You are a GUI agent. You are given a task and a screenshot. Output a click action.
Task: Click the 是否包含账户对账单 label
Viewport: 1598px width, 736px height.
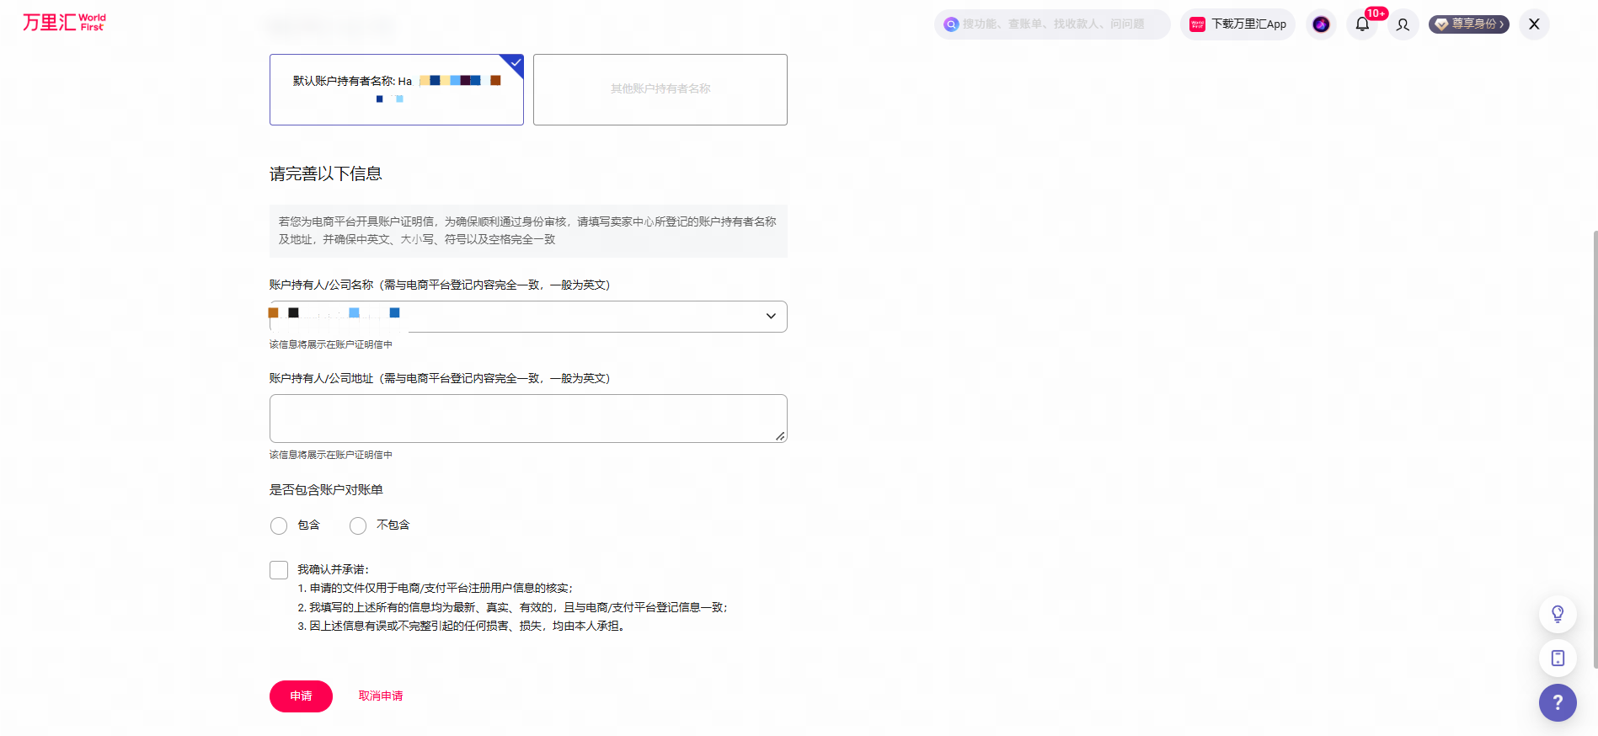(326, 490)
